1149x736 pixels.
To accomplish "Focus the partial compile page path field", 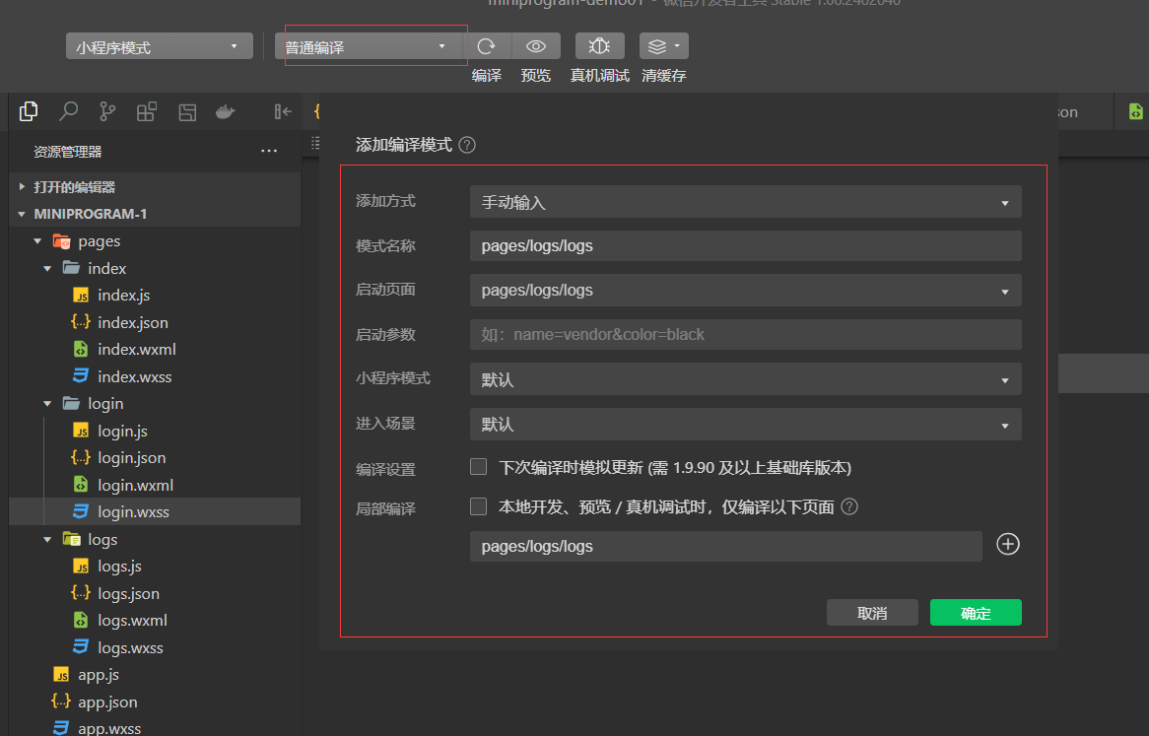I will (x=725, y=546).
